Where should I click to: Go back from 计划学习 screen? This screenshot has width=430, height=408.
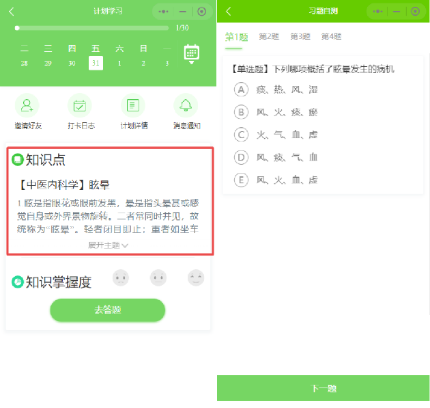coord(12,12)
